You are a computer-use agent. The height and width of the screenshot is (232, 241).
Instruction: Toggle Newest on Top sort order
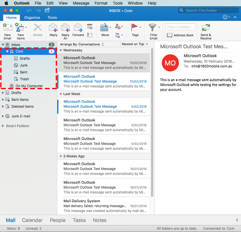[135, 44]
